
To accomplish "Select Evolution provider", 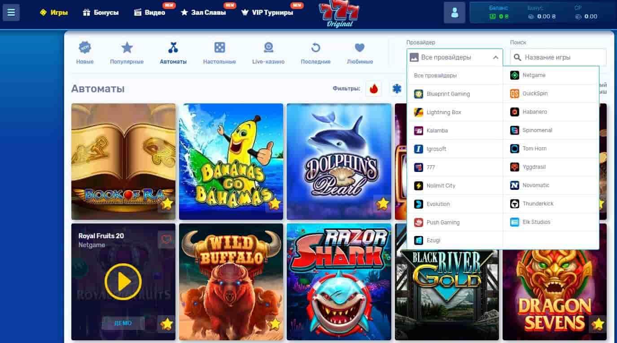I will point(455,204).
